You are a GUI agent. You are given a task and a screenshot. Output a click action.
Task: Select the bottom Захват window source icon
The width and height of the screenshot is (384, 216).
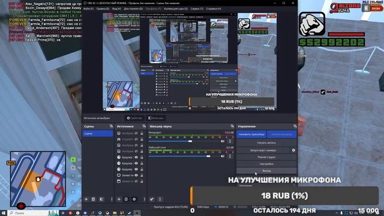click(x=119, y=181)
